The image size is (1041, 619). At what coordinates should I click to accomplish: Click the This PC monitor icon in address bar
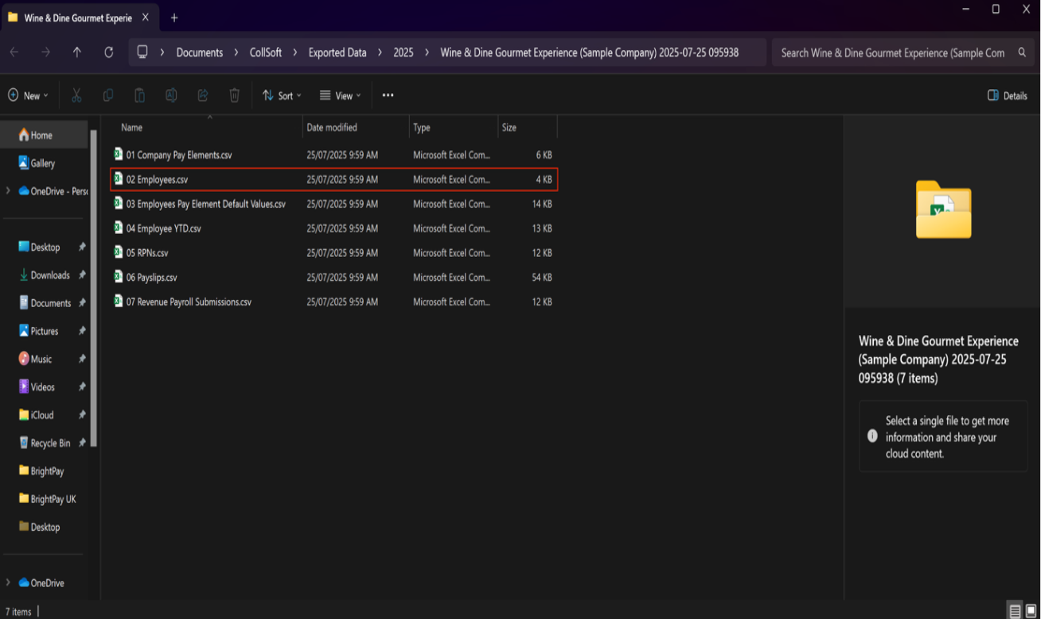click(x=142, y=53)
